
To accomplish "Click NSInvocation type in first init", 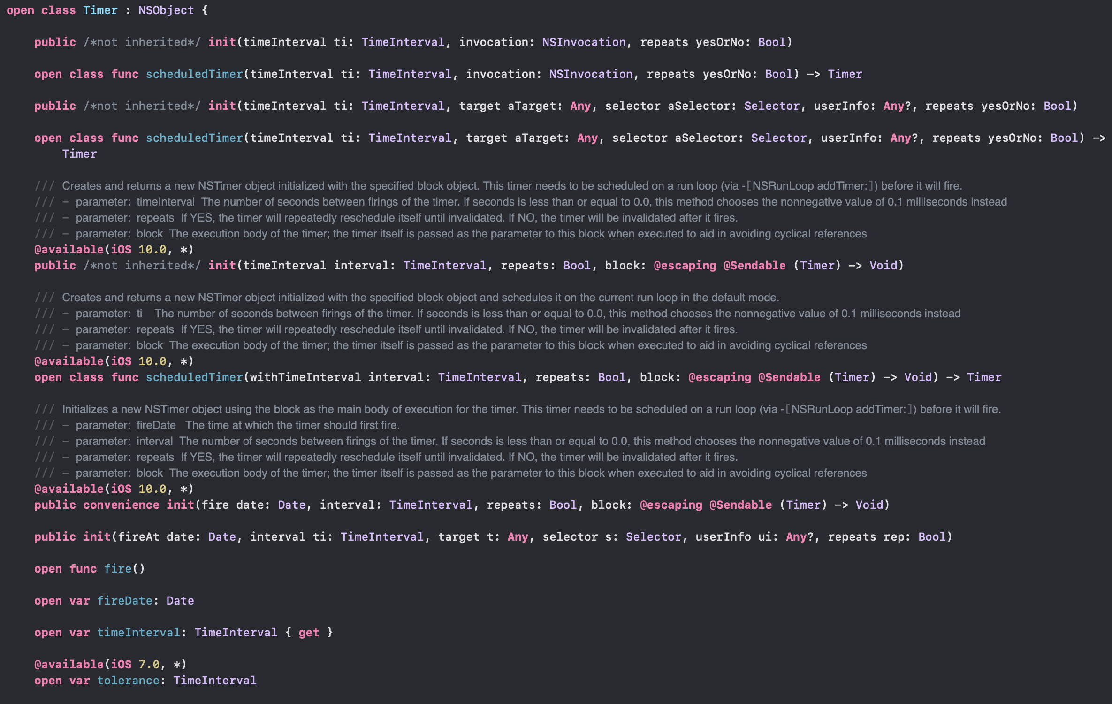I will pos(584,42).
